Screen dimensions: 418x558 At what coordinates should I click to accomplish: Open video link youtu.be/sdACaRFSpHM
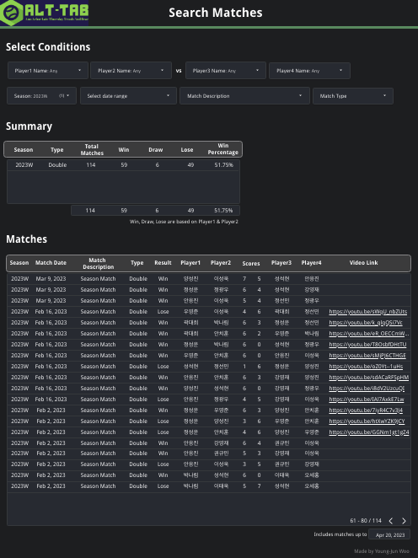369,378
